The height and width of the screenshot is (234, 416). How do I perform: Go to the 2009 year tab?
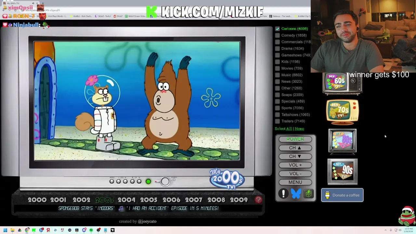(239, 200)
